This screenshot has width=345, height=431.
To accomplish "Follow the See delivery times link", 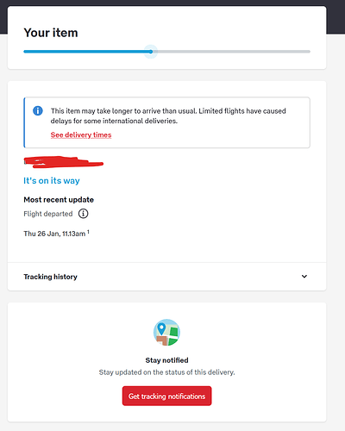I will (81, 134).
